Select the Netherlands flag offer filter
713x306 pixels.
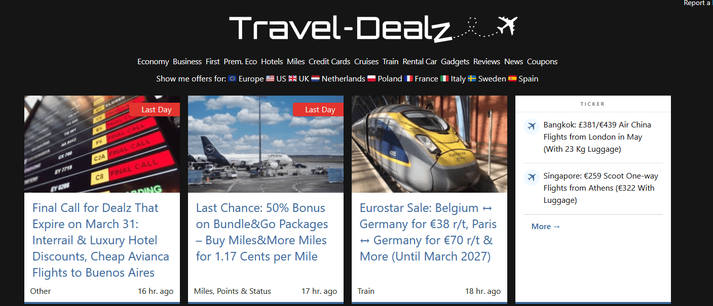338,79
